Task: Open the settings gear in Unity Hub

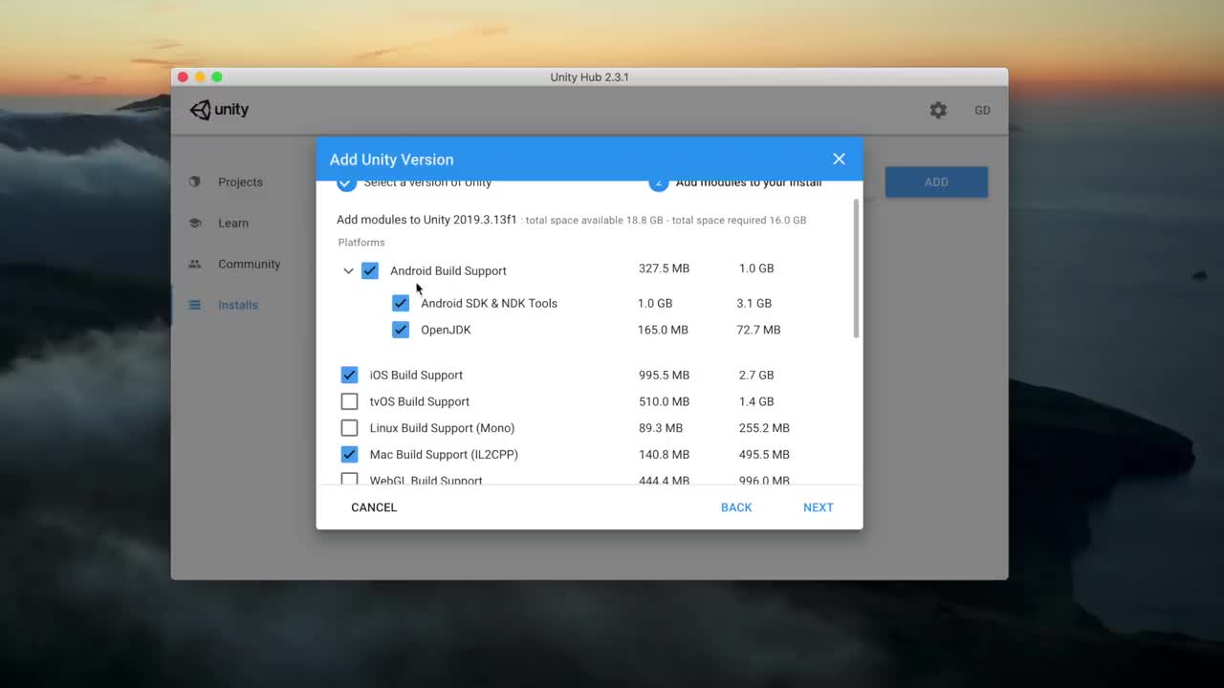Action: pos(938,110)
